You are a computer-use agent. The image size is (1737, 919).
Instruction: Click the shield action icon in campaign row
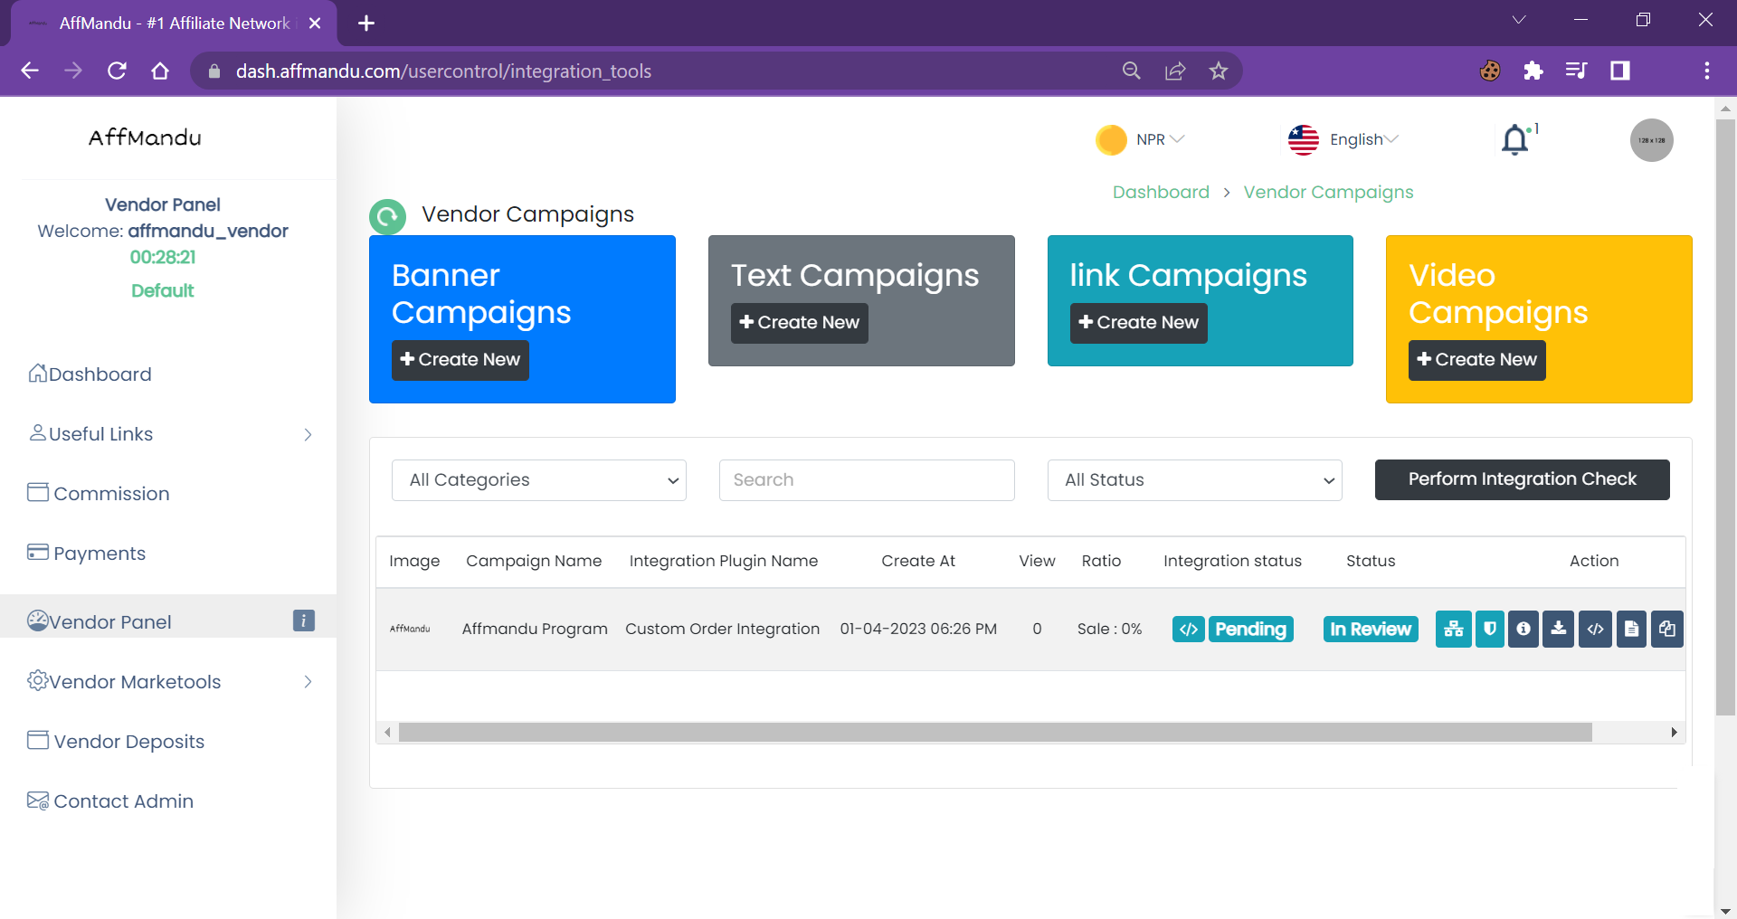(1489, 629)
